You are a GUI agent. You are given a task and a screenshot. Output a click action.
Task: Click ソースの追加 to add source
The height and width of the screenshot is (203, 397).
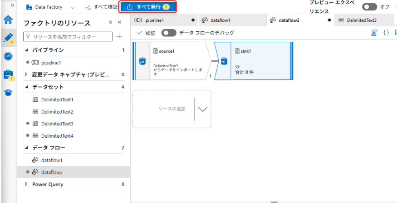tap(172, 109)
